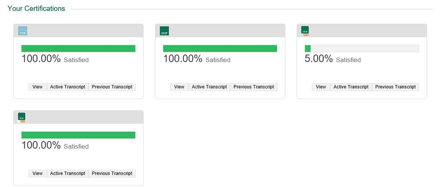441x187 pixels.
Task: Click the "Your Certifications" section heading
Action: [x=36, y=8]
